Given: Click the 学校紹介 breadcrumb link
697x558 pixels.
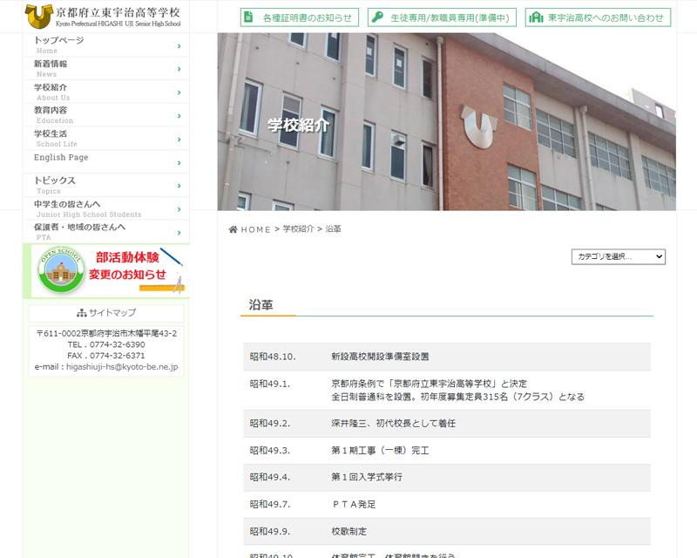Looking at the screenshot, I should point(298,229).
